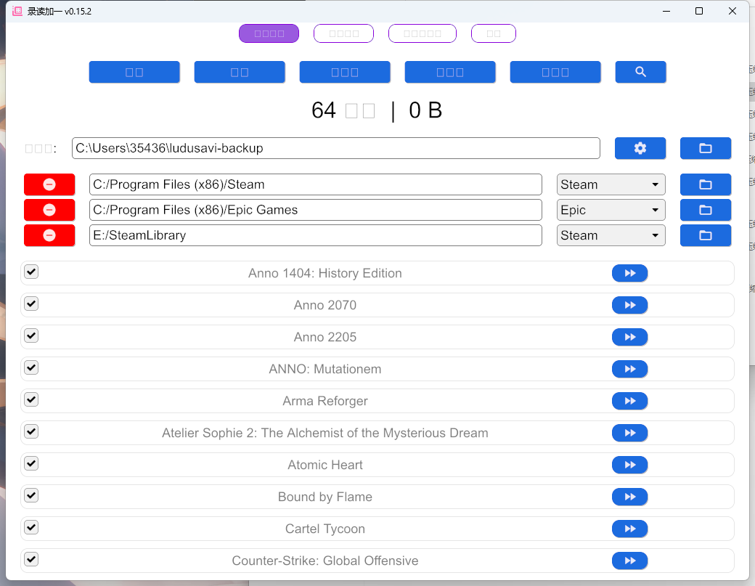Click Atelier Sophie 2 game title text
This screenshot has height=586, width=755.
[x=325, y=433]
